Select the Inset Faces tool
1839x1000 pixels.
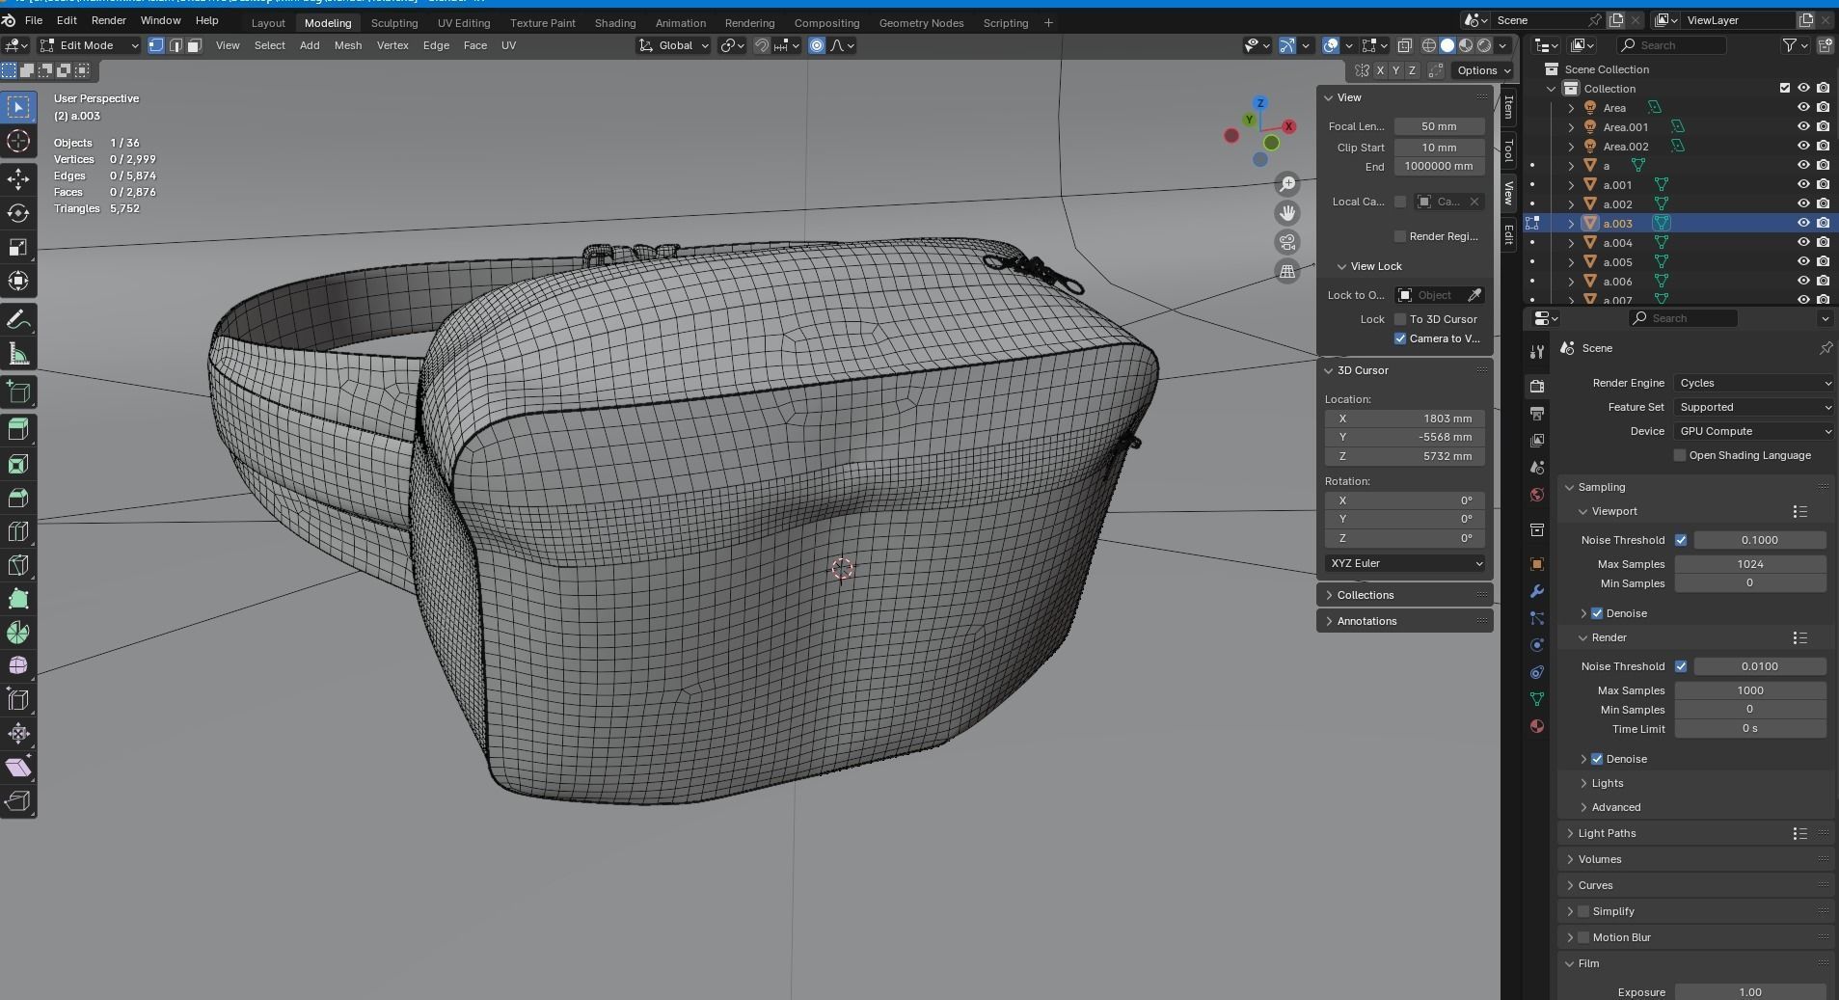(x=18, y=464)
